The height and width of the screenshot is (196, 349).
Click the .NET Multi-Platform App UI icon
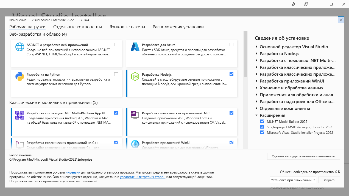coord(20,115)
